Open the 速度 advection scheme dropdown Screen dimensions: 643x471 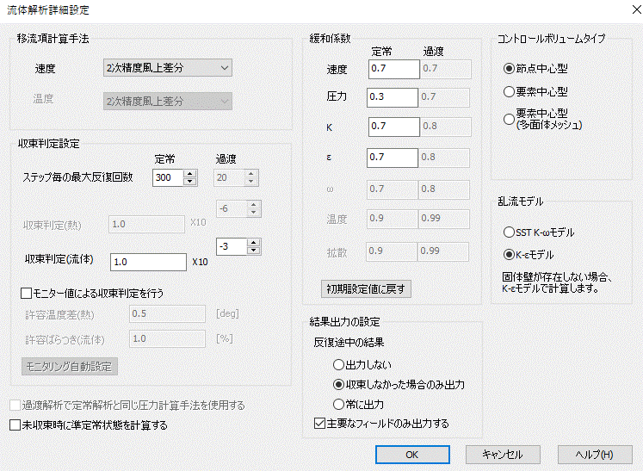(166, 67)
